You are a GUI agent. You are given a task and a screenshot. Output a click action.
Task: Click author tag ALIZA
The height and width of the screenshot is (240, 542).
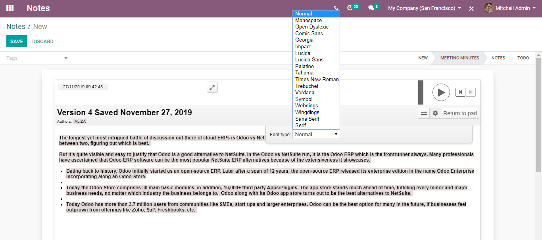point(80,122)
